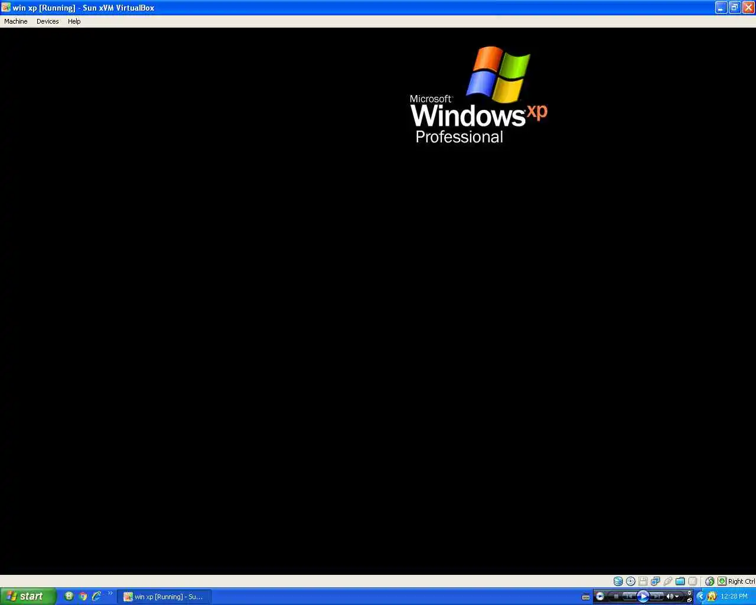756x605 pixels.
Task: Show hidden system tray icons
Action: (700, 596)
